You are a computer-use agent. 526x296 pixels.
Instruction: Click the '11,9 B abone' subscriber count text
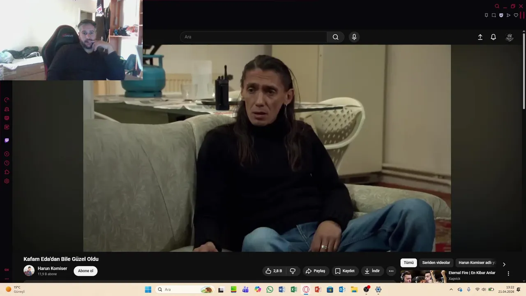[x=47, y=274]
